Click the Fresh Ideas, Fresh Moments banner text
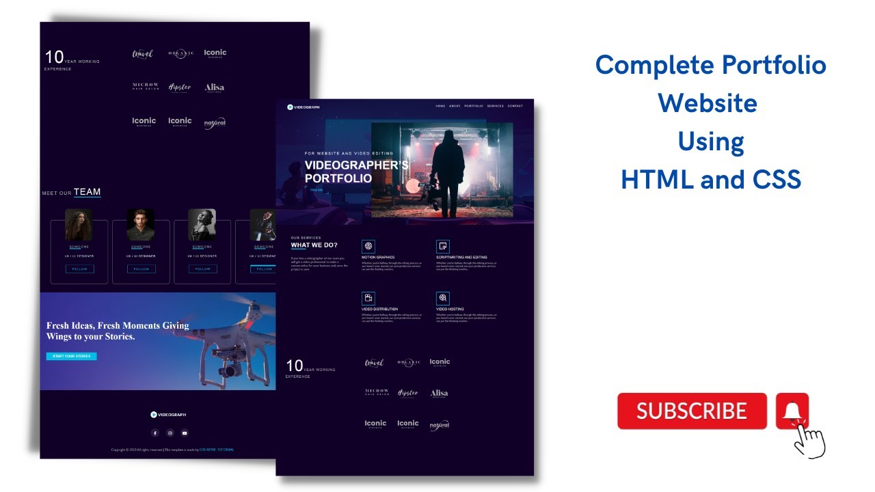This screenshot has width=875, height=492. point(118,331)
